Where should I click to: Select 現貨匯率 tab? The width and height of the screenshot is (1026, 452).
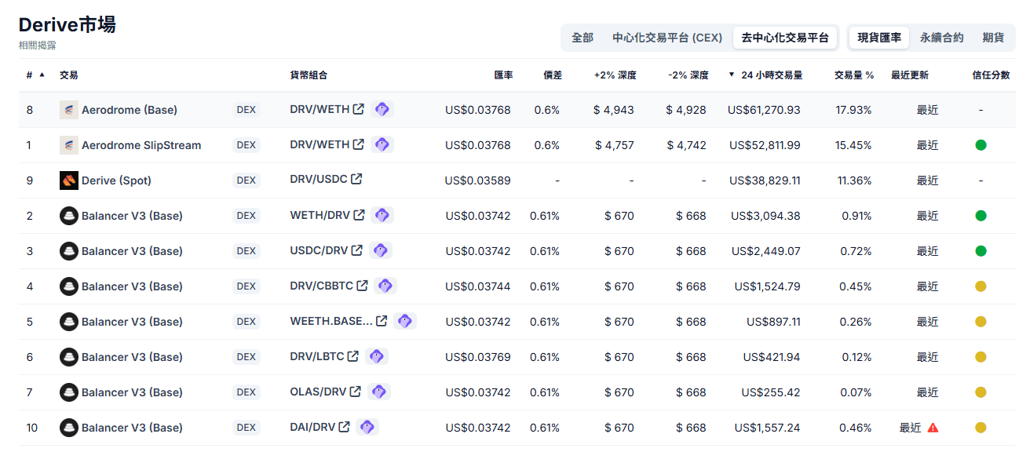[879, 38]
